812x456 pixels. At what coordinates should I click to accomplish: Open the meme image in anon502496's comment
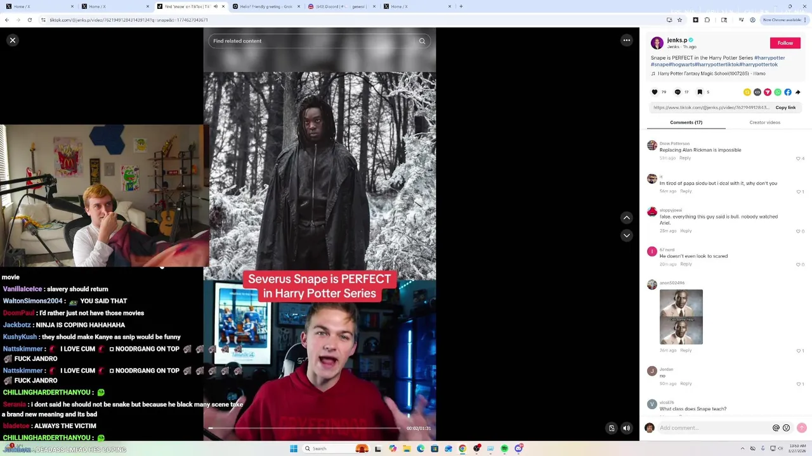coord(681,317)
